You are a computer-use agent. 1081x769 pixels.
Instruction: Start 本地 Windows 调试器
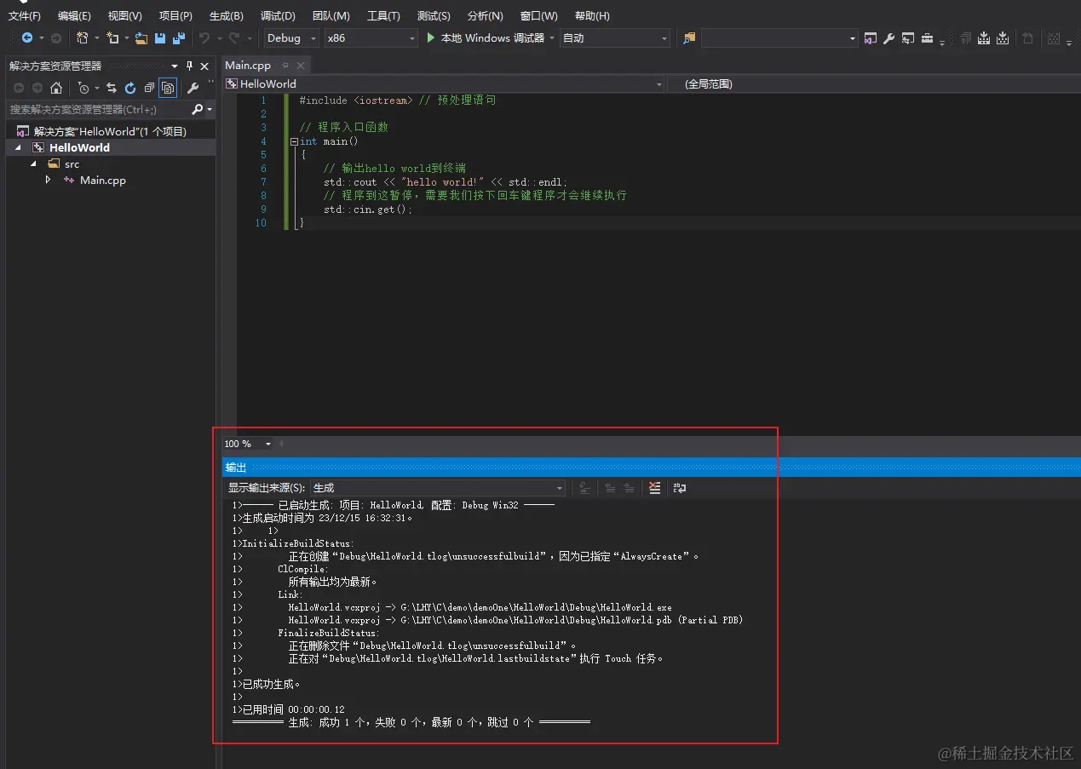click(485, 38)
